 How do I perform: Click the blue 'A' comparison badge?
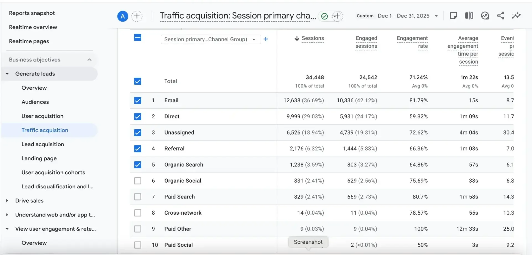[x=122, y=16]
